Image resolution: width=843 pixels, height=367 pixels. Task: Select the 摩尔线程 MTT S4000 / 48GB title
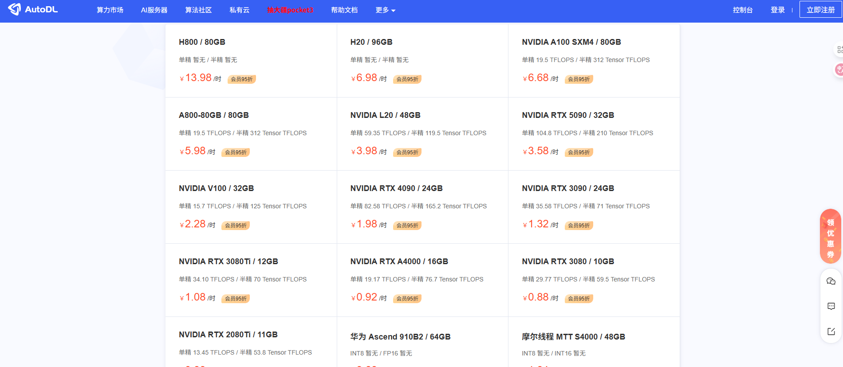(x=574, y=337)
